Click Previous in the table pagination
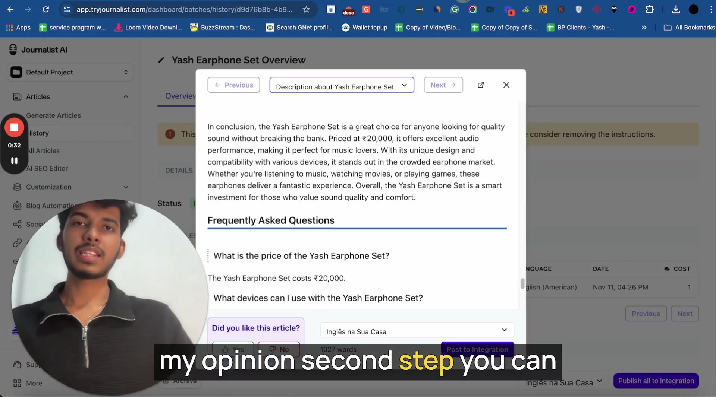Viewport: 716px width, 397px height. [x=646, y=314]
